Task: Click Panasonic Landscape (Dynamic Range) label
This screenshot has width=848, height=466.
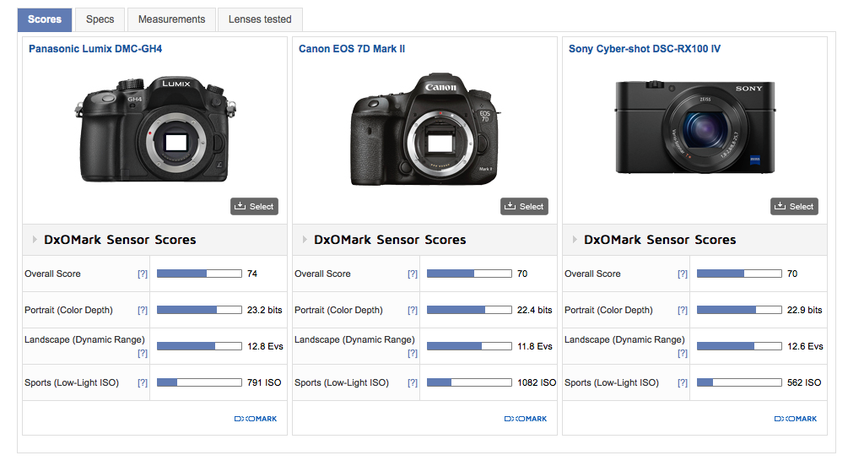Action: (x=84, y=340)
